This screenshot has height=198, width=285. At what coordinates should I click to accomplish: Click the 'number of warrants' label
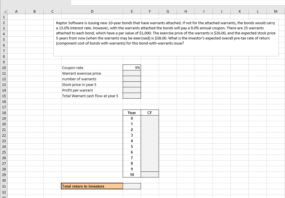click(79, 79)
